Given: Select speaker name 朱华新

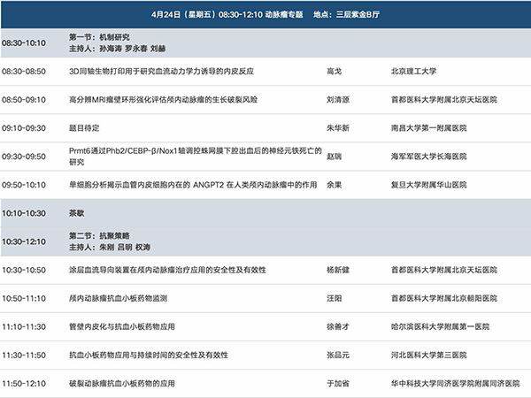Looking at the screenshot, I should [x=337, y=128].
